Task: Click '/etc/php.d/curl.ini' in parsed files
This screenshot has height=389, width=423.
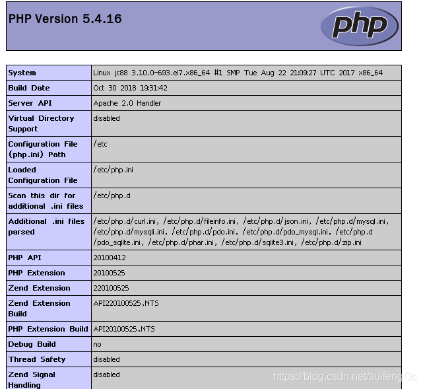Action: [x=125, y=221]
